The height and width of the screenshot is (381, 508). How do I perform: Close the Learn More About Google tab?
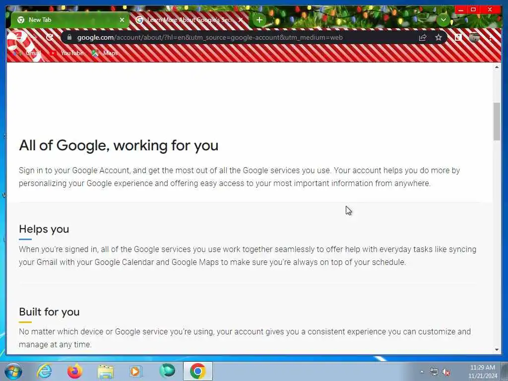[x=241, y=20]
